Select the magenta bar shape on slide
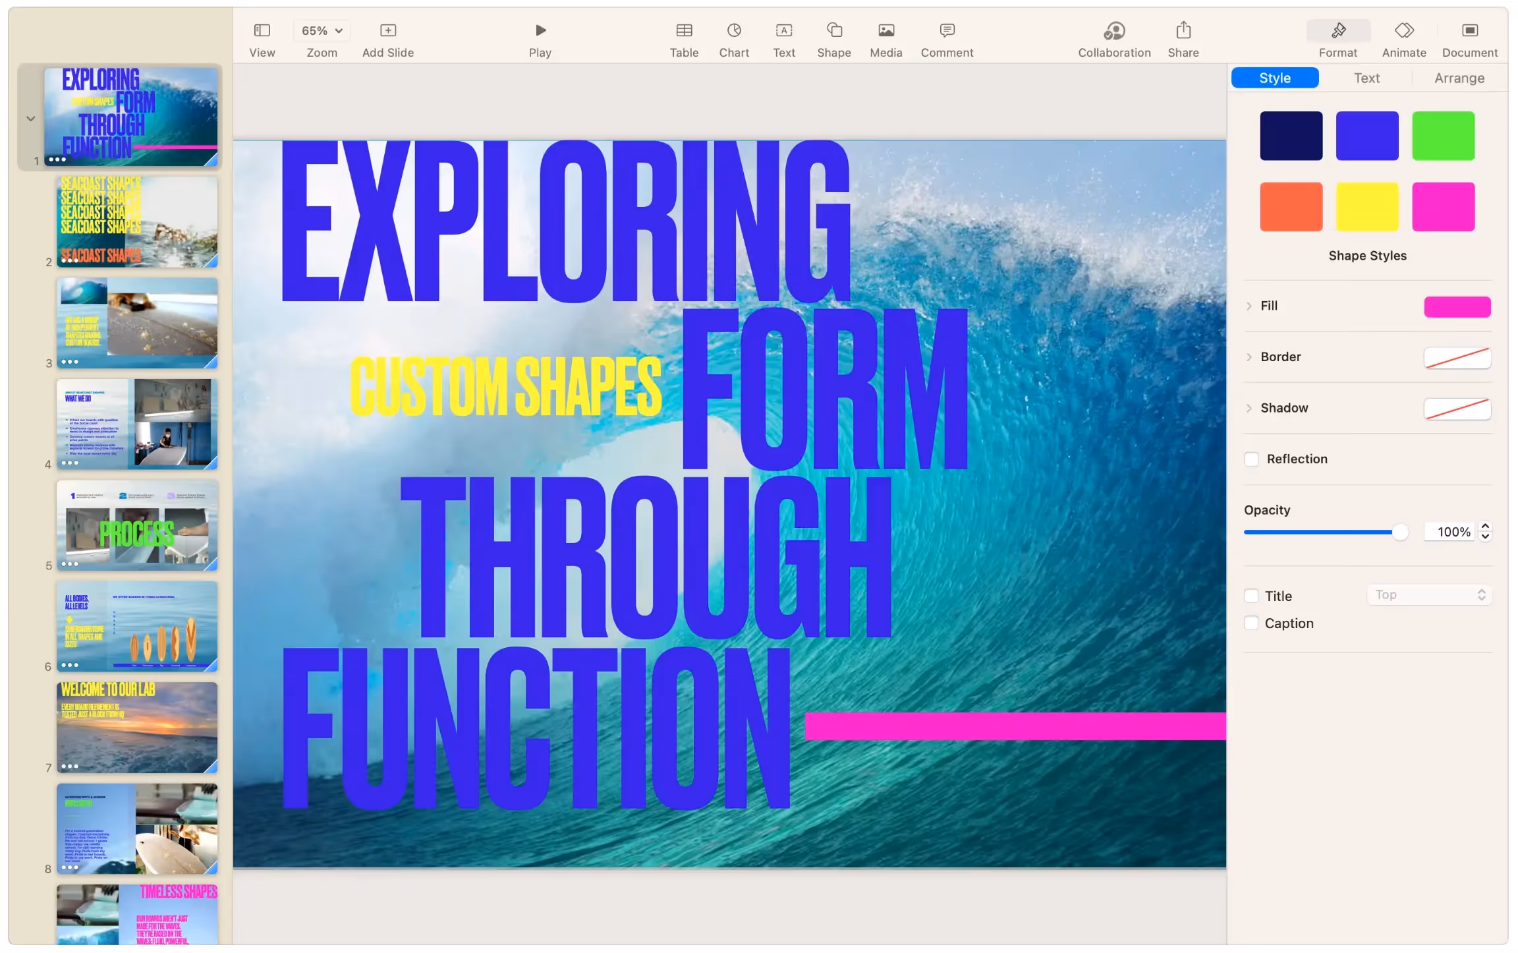 pos(1015,726)
